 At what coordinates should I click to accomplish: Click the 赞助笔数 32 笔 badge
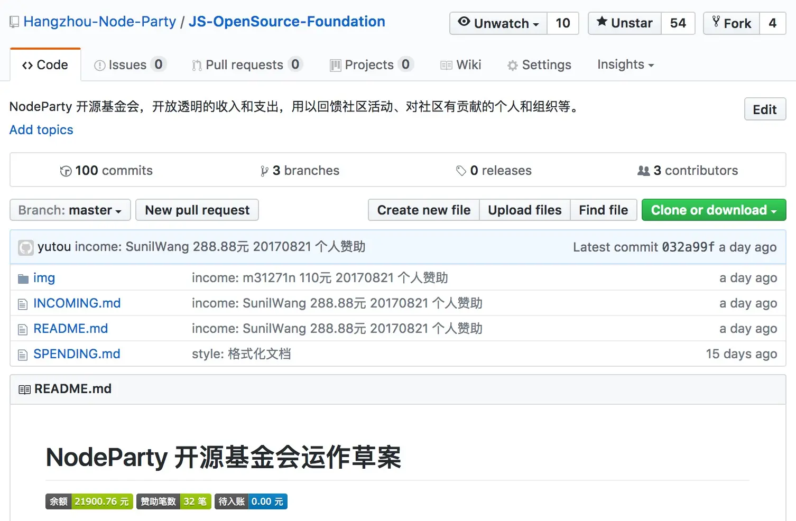tap(174, 501)
